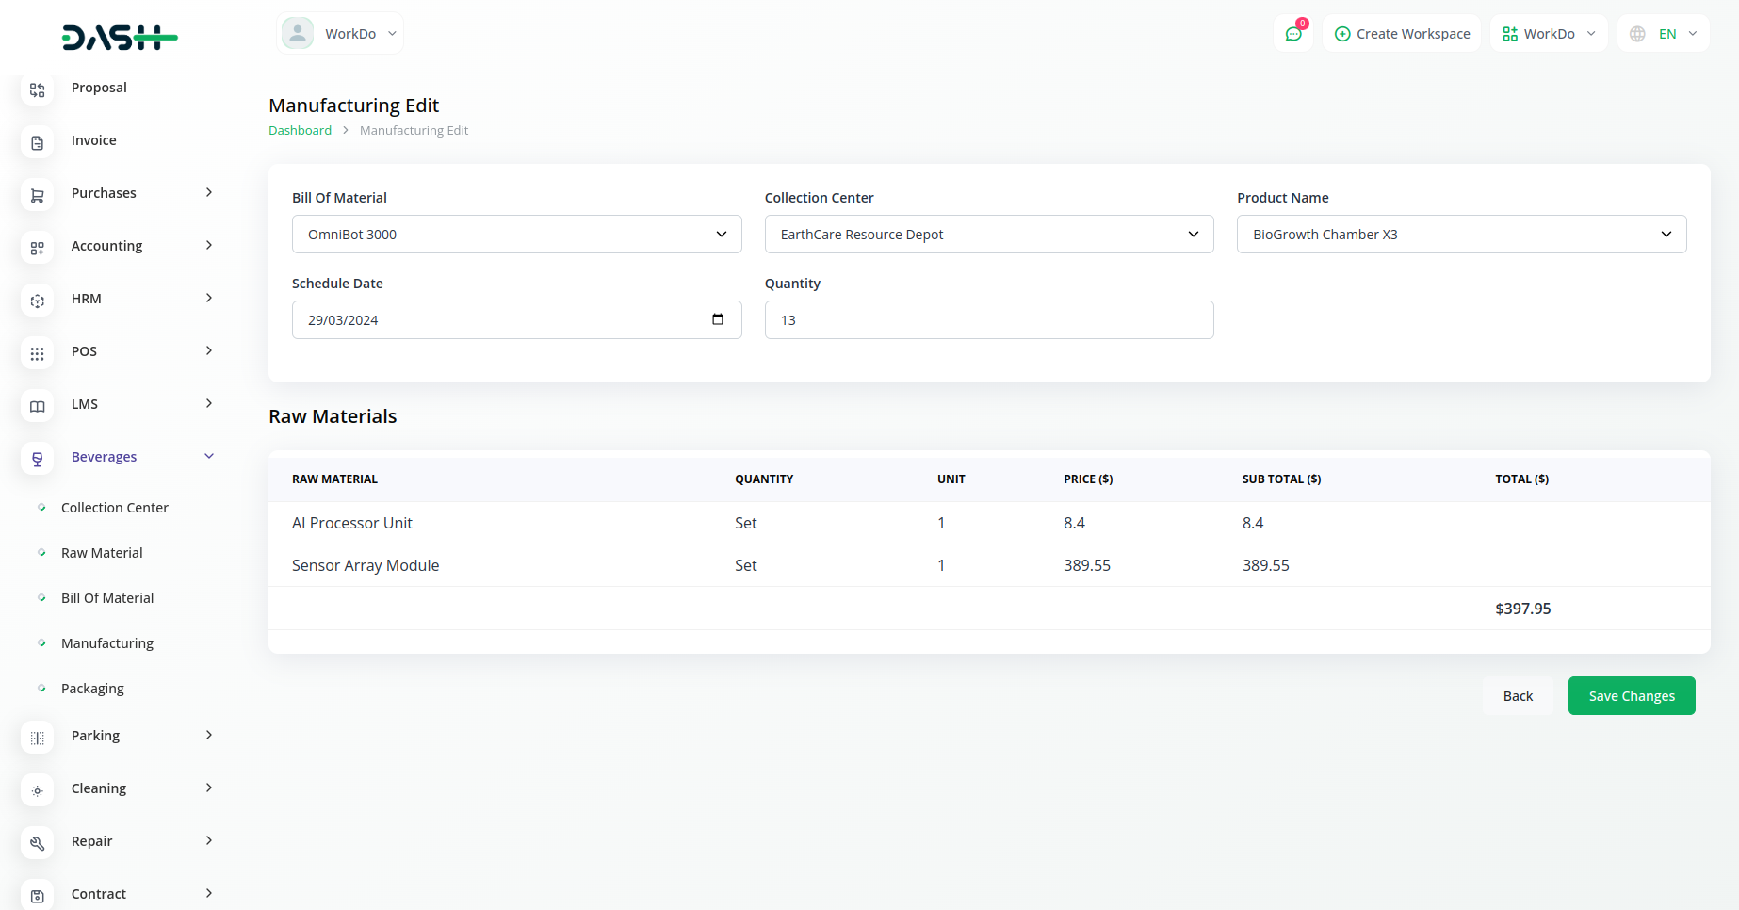Follow the Dashboard breadcrumb link
Screen dimensions: 1739x910
pyautogui.click(x=300, y=130)
